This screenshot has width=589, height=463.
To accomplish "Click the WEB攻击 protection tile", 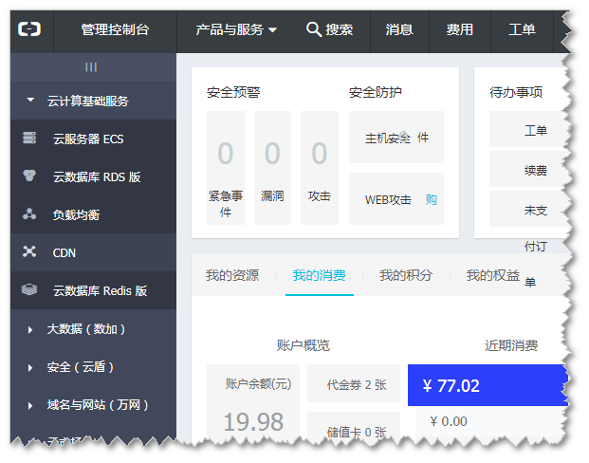I will click(396, 199).
